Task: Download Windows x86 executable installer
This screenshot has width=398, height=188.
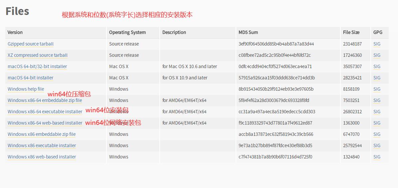Action: click(x=42, y=145)
